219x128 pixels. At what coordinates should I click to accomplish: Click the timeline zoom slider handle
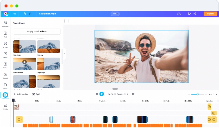pos(198,94)
